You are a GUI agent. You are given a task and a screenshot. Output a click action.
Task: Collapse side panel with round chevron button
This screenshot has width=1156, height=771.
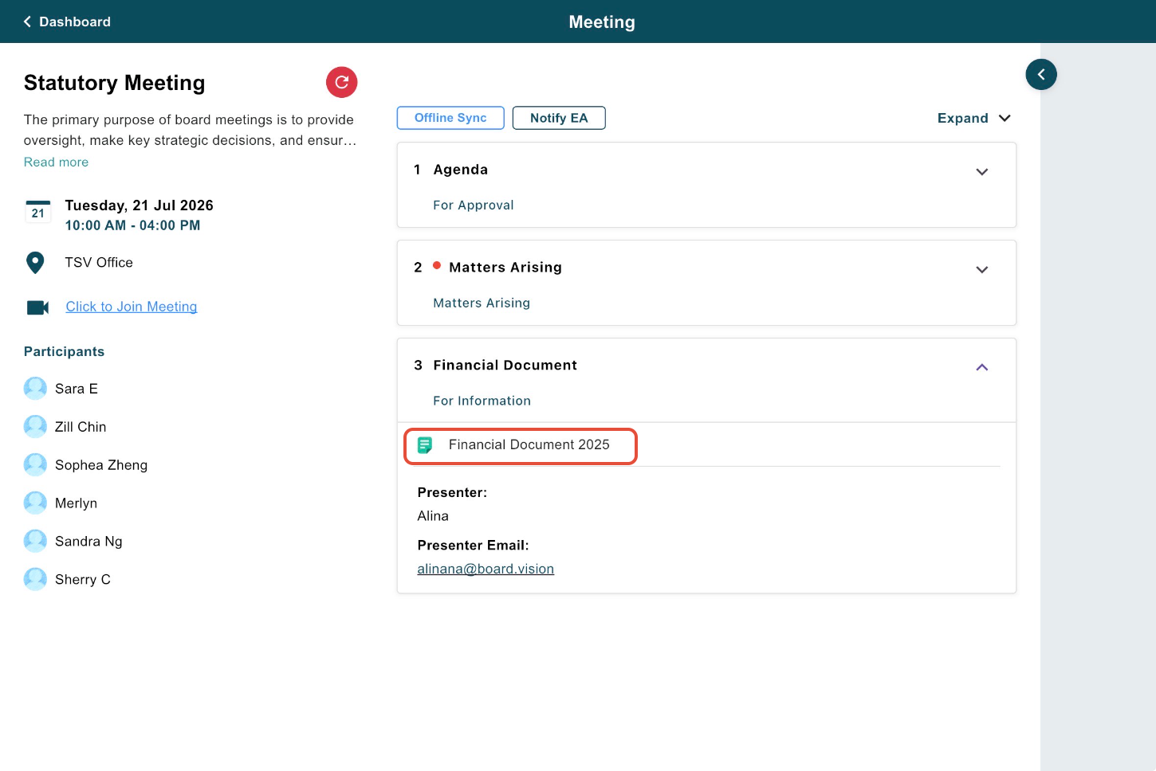1041,74
